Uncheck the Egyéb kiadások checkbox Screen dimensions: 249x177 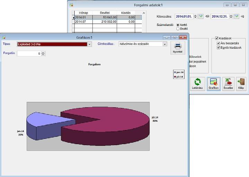[x=219, y=48]
